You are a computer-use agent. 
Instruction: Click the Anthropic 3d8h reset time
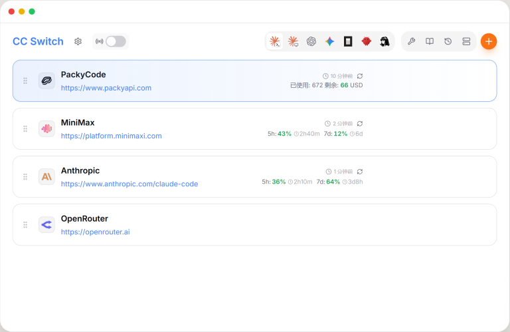(355, 182)
